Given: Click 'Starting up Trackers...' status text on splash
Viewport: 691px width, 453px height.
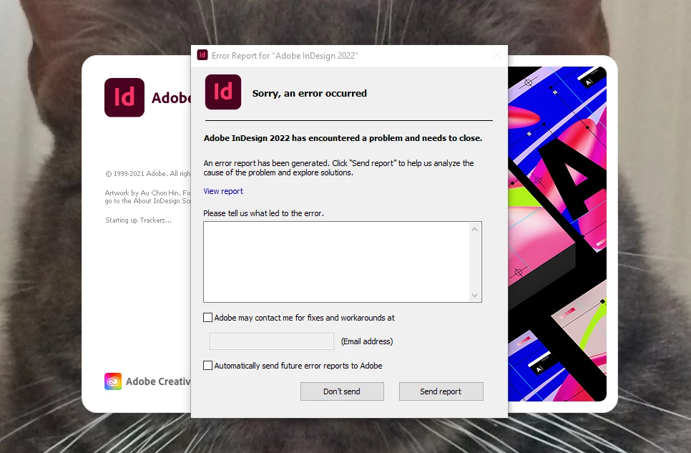Looking at the screenshot, I should [x=138, y=220].
